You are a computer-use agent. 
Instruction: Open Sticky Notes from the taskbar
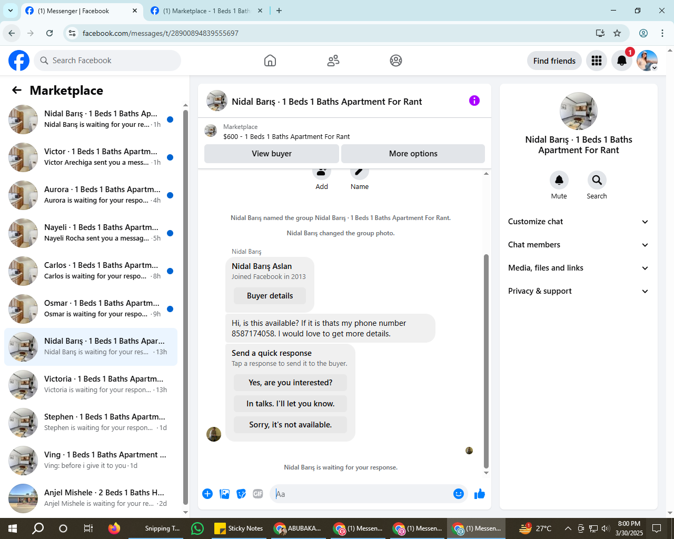[x=239, y=528]
